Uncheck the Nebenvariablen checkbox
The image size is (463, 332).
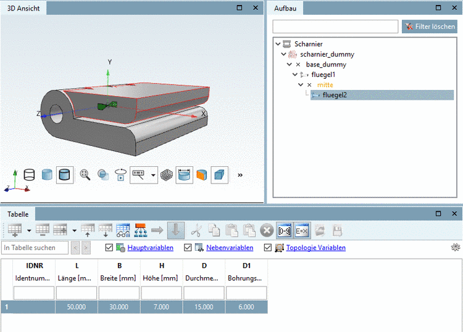[x=188, y=248]
